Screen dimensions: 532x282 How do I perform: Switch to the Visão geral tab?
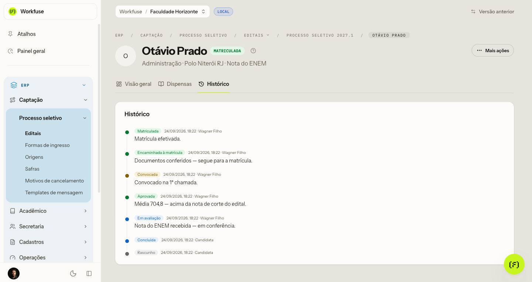(x=134, y=84)
